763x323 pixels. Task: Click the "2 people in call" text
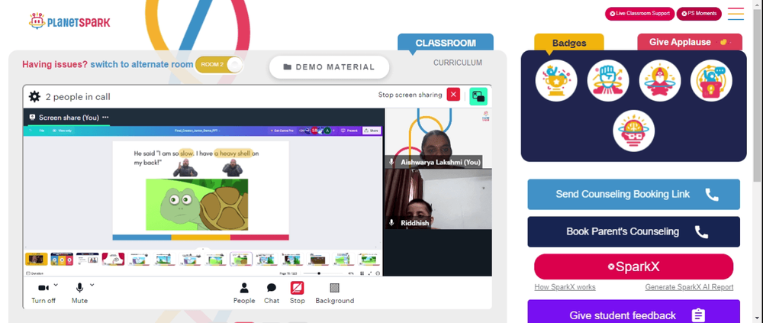point(78,96)
